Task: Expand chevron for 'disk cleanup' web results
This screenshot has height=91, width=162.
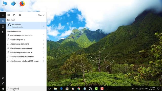Action: click(44, 35)
